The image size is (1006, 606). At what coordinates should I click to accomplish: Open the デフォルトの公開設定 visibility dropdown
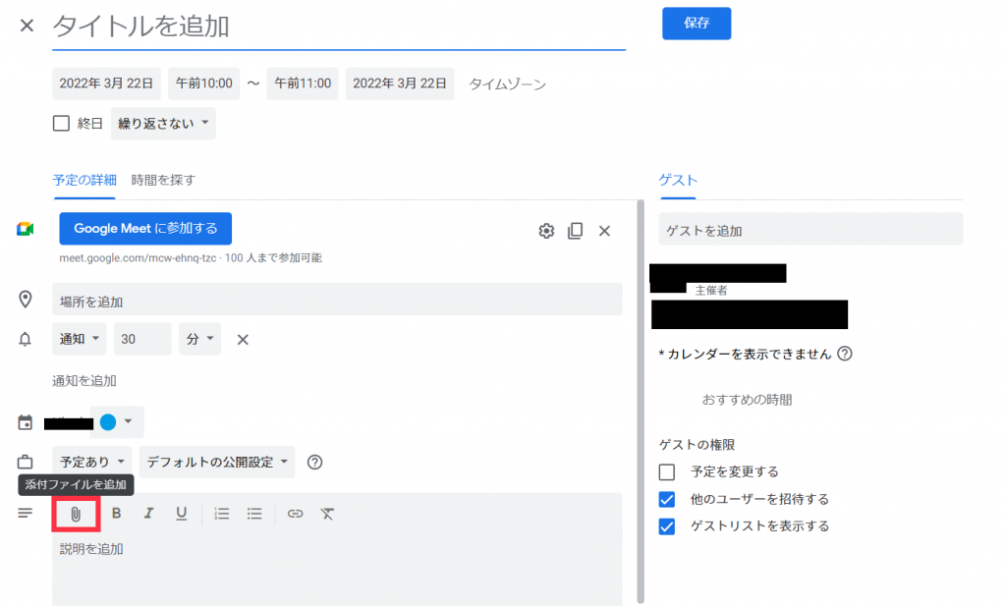tap(218, 462)
